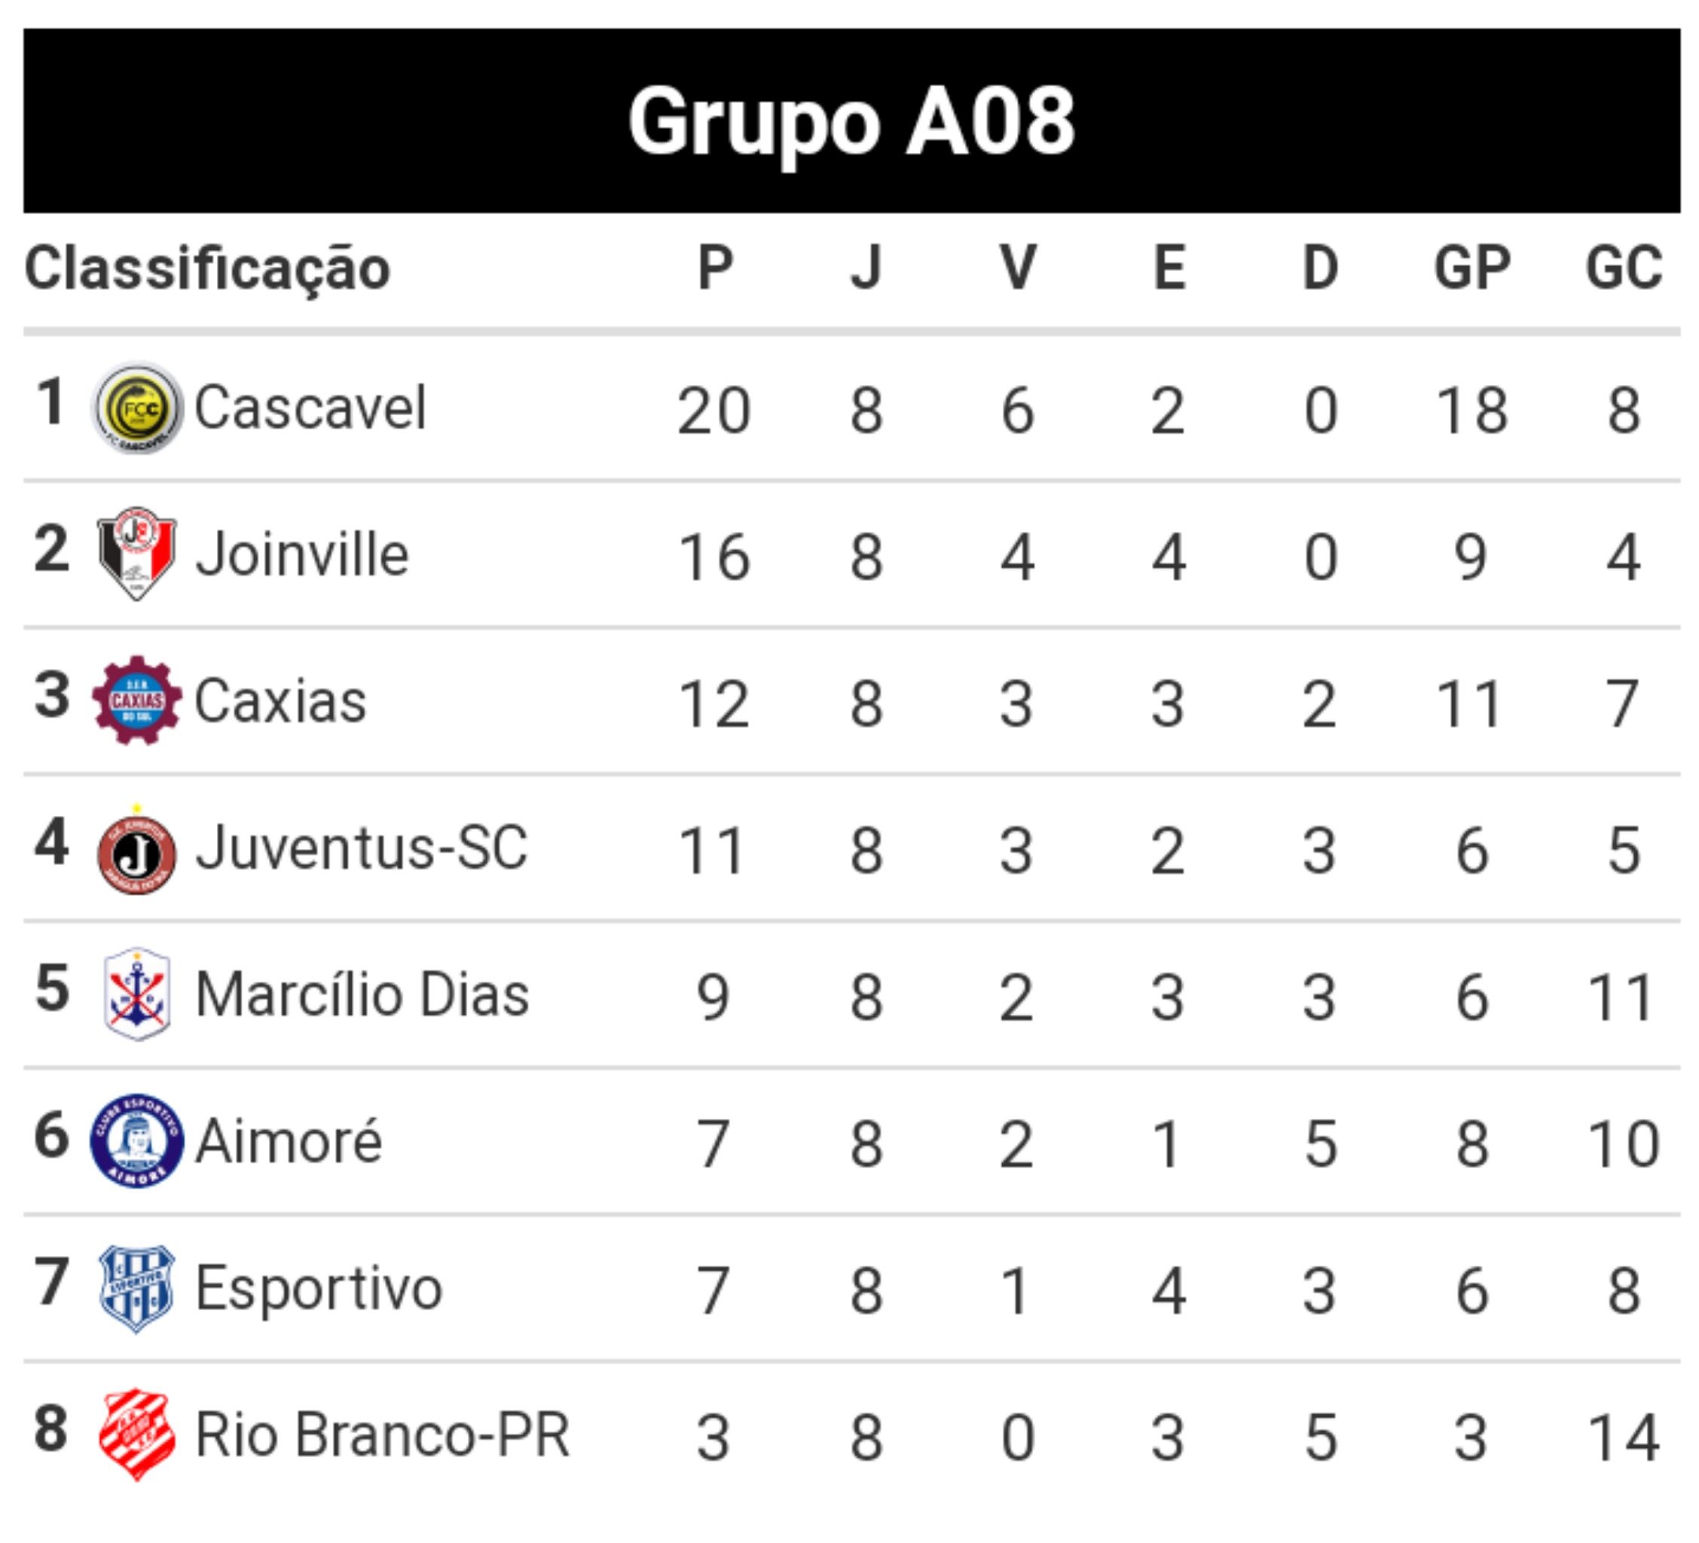Screen dimensions: 1699x1543
Task: Select the Rio Branco-PR team name
Action: tap(383, 1435)
